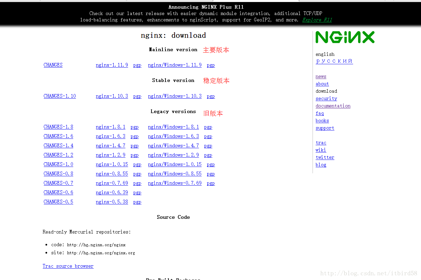This screenshot has width=421, height=280.
Task: Download nginx/Windows-1.4.7
Action: click(173, 146)
